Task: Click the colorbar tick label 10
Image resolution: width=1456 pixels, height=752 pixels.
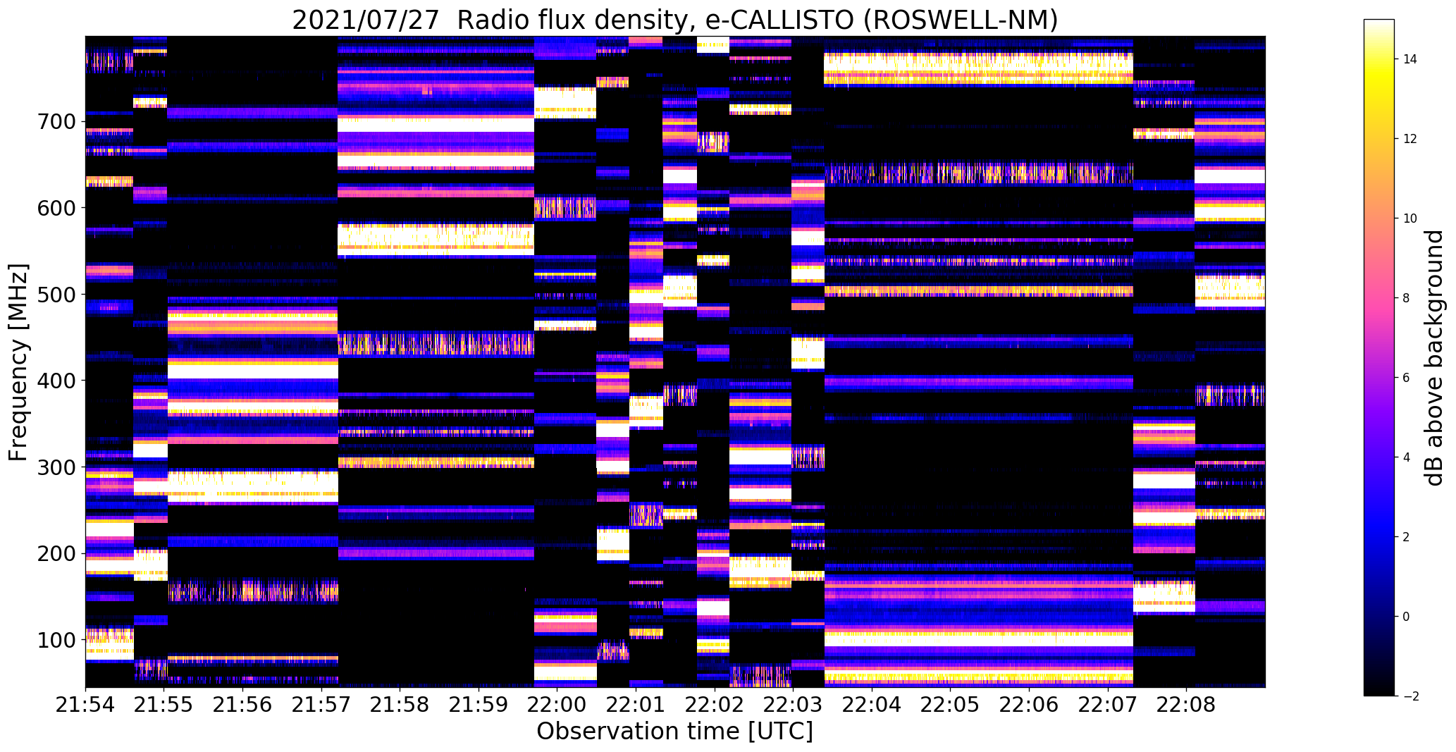Action: click(x=1410, y=218)
